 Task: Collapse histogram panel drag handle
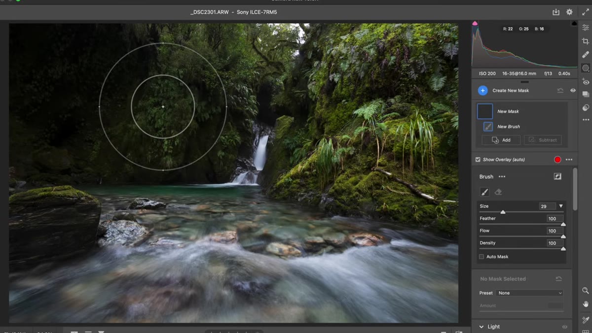coord(524,82)
